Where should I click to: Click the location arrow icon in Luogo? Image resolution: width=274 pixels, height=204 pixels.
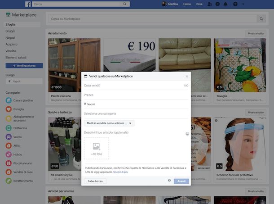point(9,81)
